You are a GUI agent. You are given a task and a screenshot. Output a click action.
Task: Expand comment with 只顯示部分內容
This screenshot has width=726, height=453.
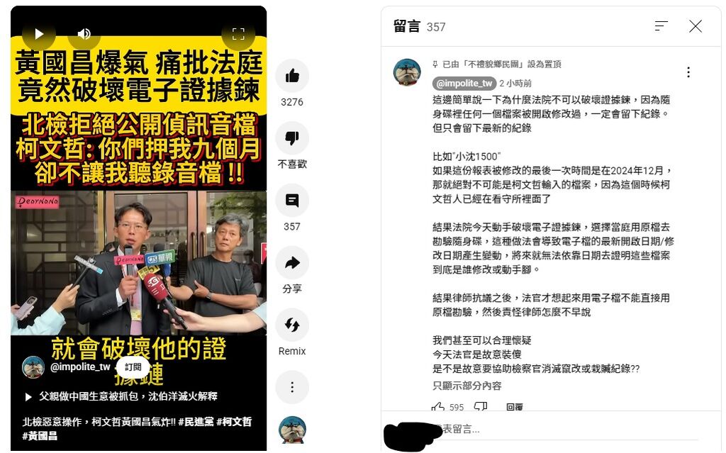tap(467, 386)
